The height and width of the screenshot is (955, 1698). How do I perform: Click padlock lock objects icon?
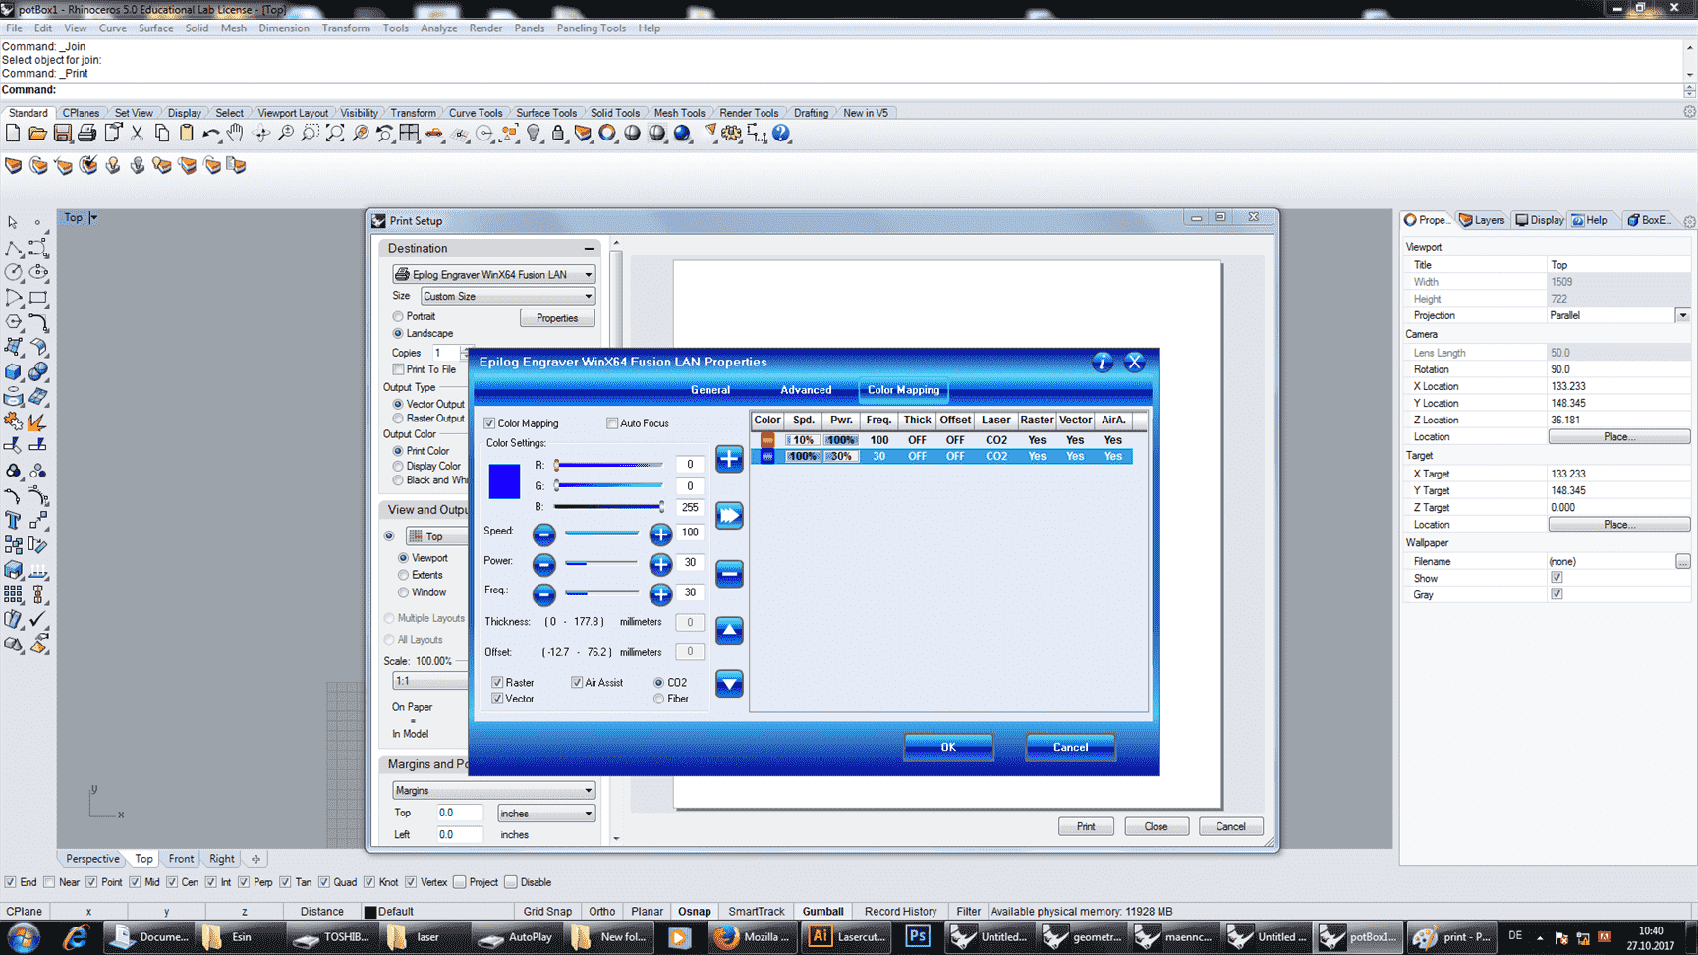click(x=558, y=134)
